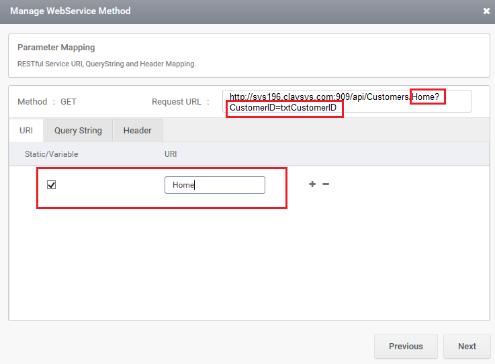The width and height of the screenshot is (495, 364).
Task: Click the URI column header label
Action: (x=171, y=154)
